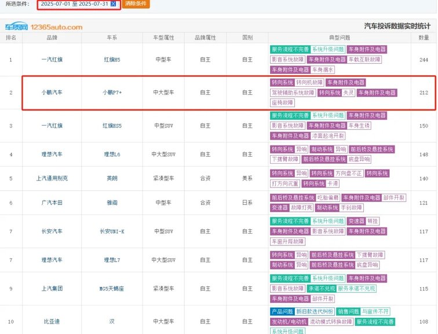Click brand 理想汽车 in the 理想L7 row
This screenshot has height=334, width=438.
pos(52,260)
